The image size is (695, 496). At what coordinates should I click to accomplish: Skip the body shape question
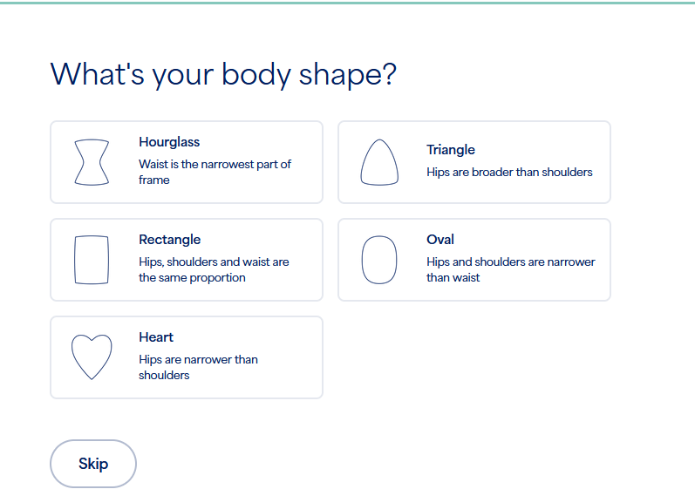93,464
